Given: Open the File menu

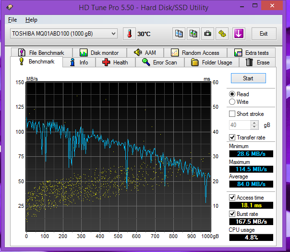Looking at the screenshot, I should click(12, 20).
